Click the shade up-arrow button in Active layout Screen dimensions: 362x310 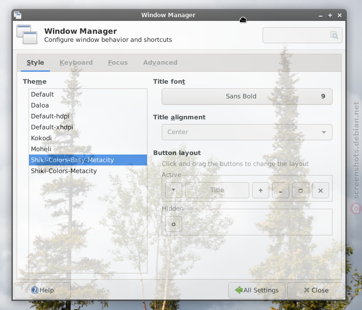coord(261,190)
